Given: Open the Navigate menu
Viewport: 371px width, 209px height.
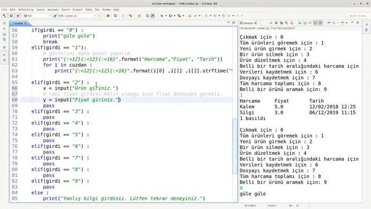Looking at the screenshot, I should (53, 9).
